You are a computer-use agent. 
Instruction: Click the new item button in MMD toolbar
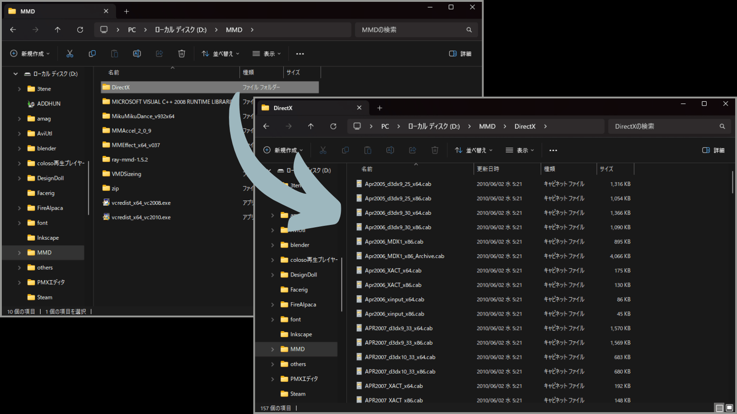coord(30,54)
